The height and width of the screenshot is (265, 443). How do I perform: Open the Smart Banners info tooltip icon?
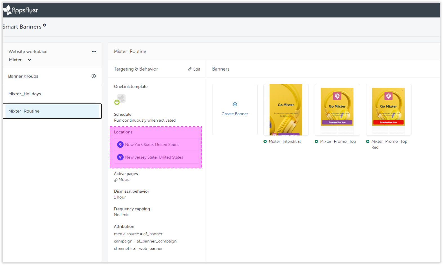[x=44, y=25]
